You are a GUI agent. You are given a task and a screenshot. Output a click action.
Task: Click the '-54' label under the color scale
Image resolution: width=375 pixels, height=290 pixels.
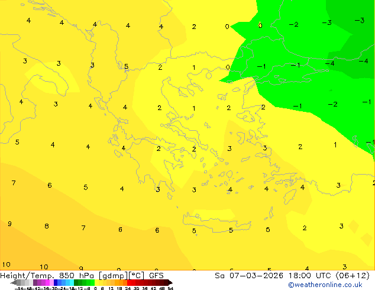coord(19,288)
